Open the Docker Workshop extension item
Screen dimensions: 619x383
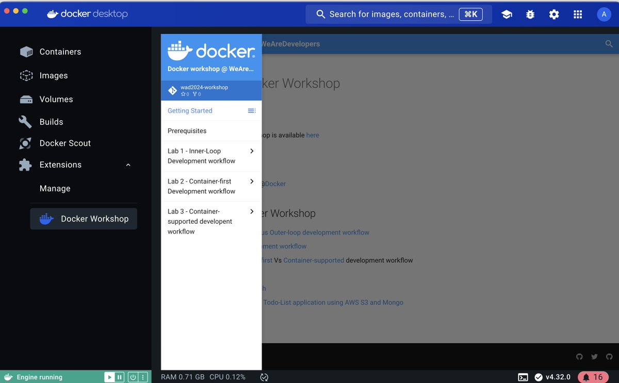point(84,219)
